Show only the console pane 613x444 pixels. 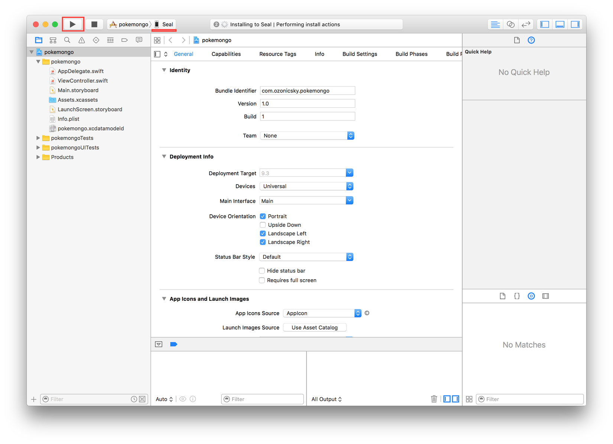coord(455,399)
